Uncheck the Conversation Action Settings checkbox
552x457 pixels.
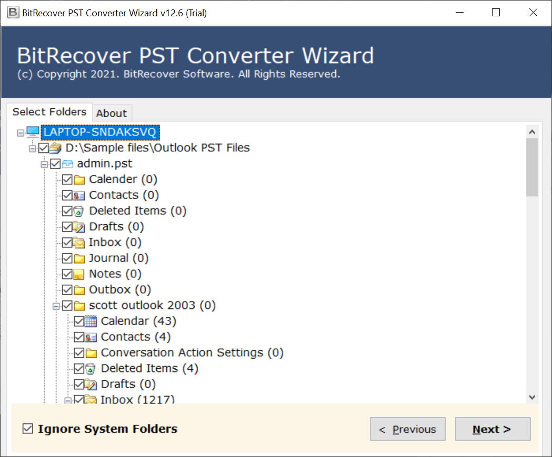79,353
